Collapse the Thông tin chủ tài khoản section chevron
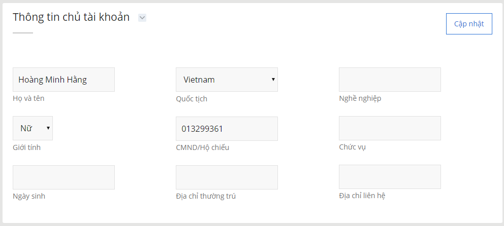Image resolution: width=504 pixels, height=226 pixels. point(142,18)
